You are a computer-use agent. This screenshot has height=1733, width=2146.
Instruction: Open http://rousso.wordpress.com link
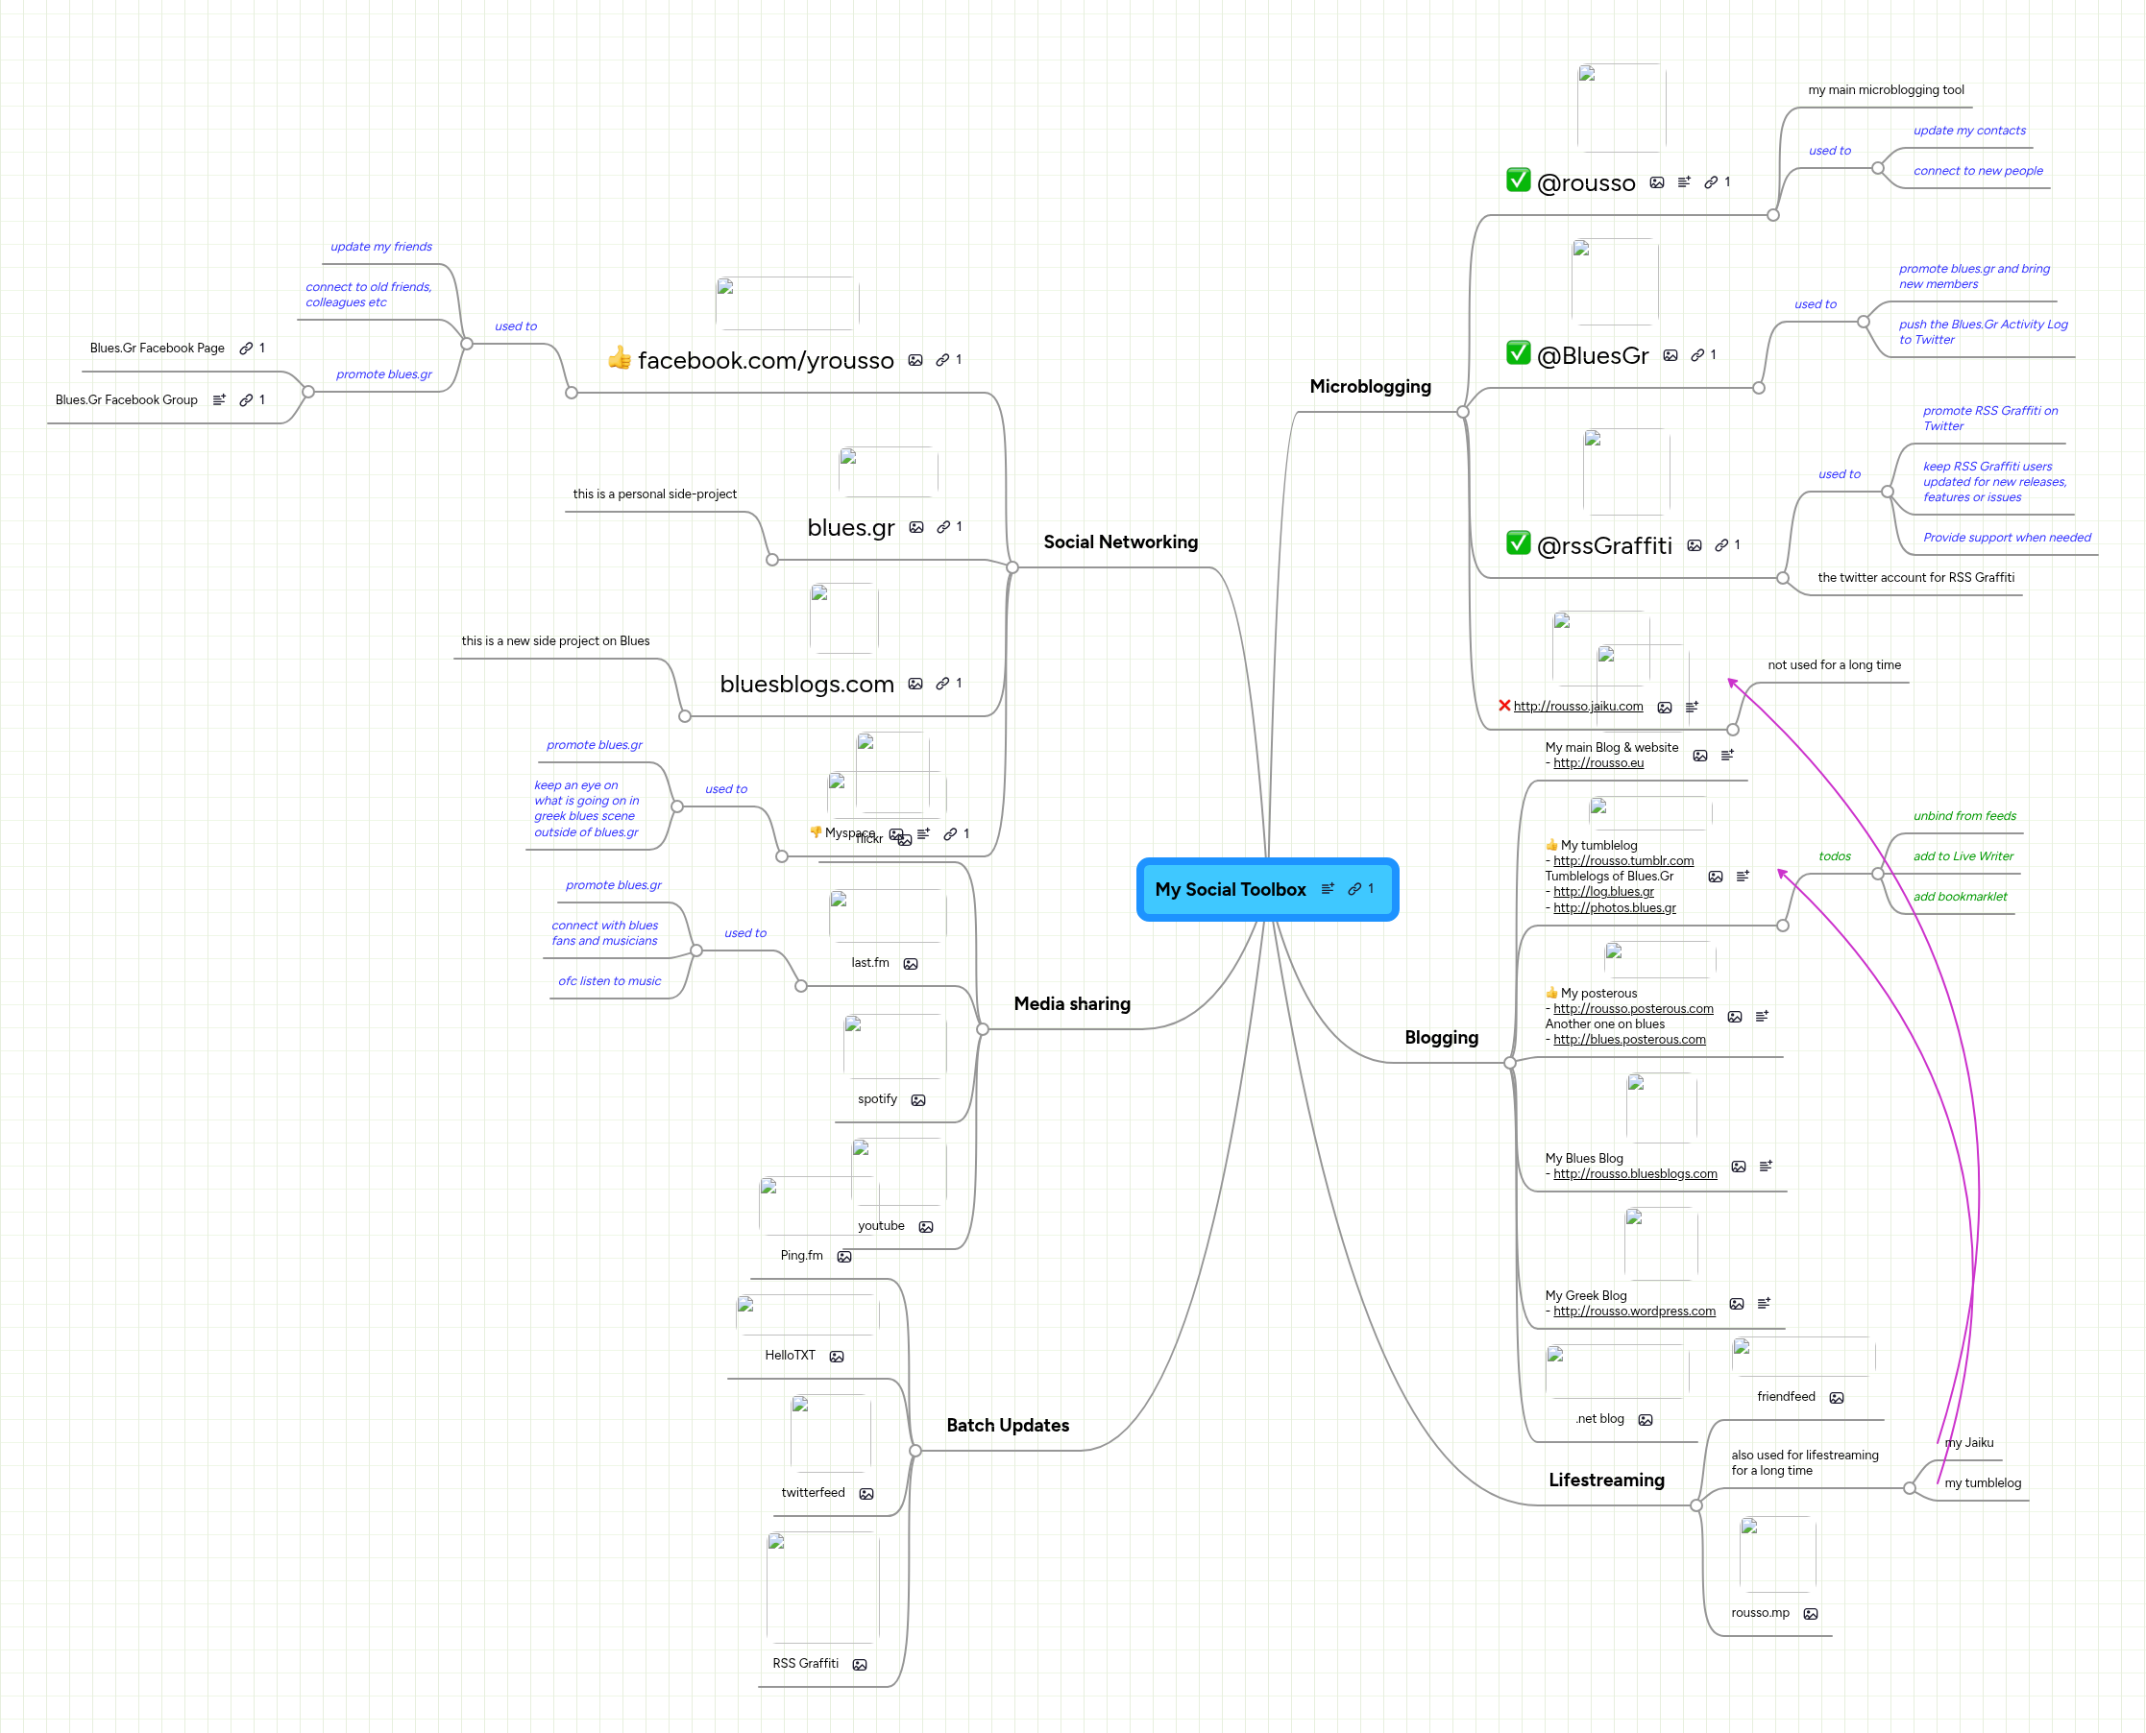click(1634, 1311)
